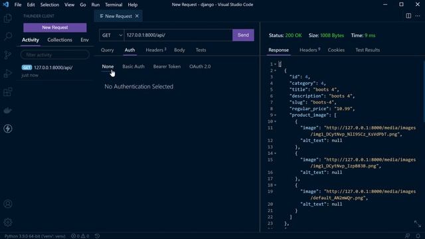
Task: Select the Bearer Token option
Action: (167, 66)
